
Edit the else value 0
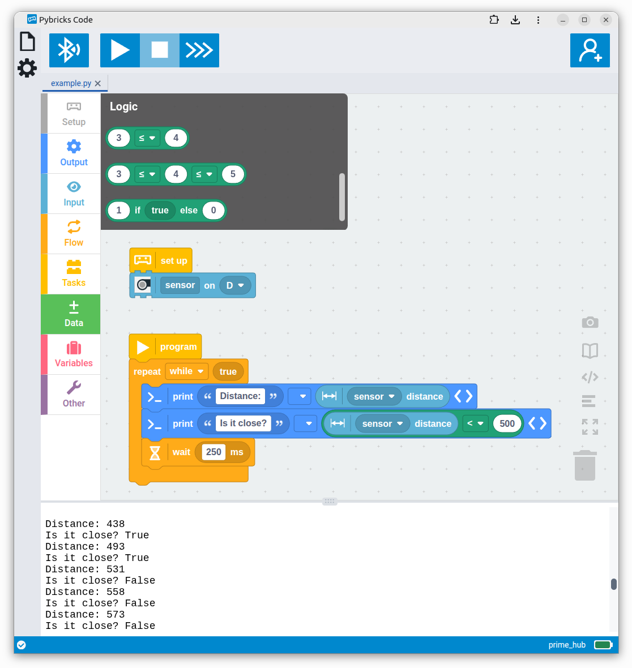coord(213,211)
